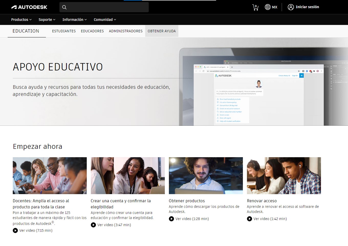Click 'Busca ayuda y recursos' intro paragraph
This screenshot has width=348, height=246.
(91, 91)
